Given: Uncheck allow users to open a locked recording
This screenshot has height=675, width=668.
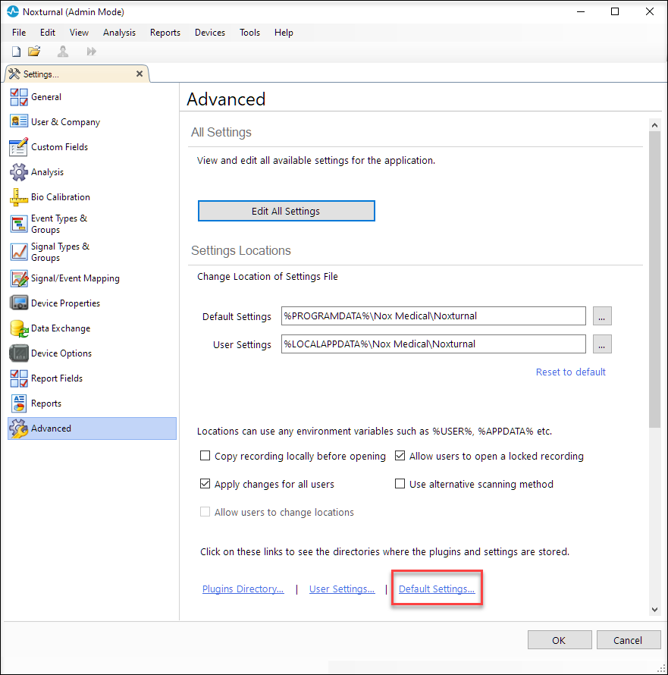Looking at the screenshot, I should point(400,456).
